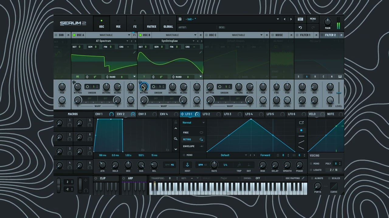Viewport: 389px width, 218px height.
Task: Open the LFO Default shape dropdown
Action: 246,155
